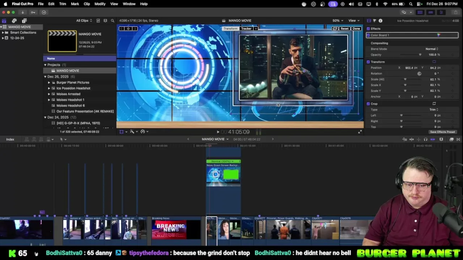Adjust the Opacity slider

click(420, 55)
